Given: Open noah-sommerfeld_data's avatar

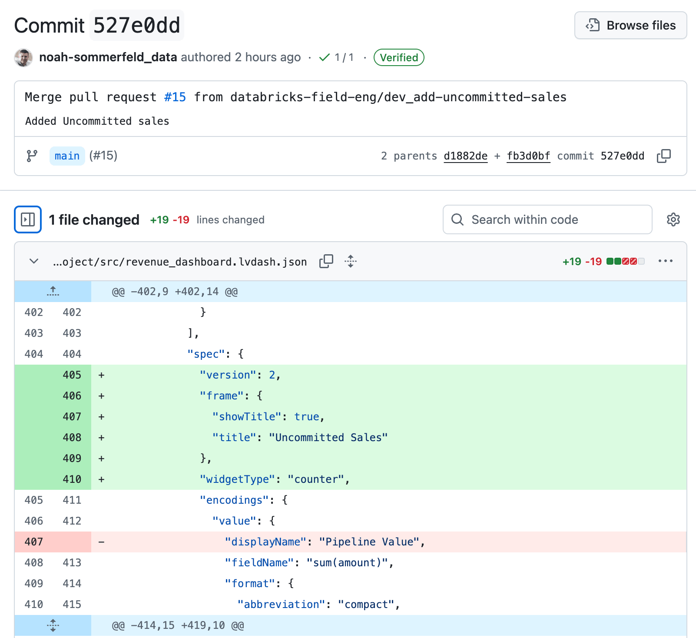Looking at the screenshot, I should [x=23, y=57].
